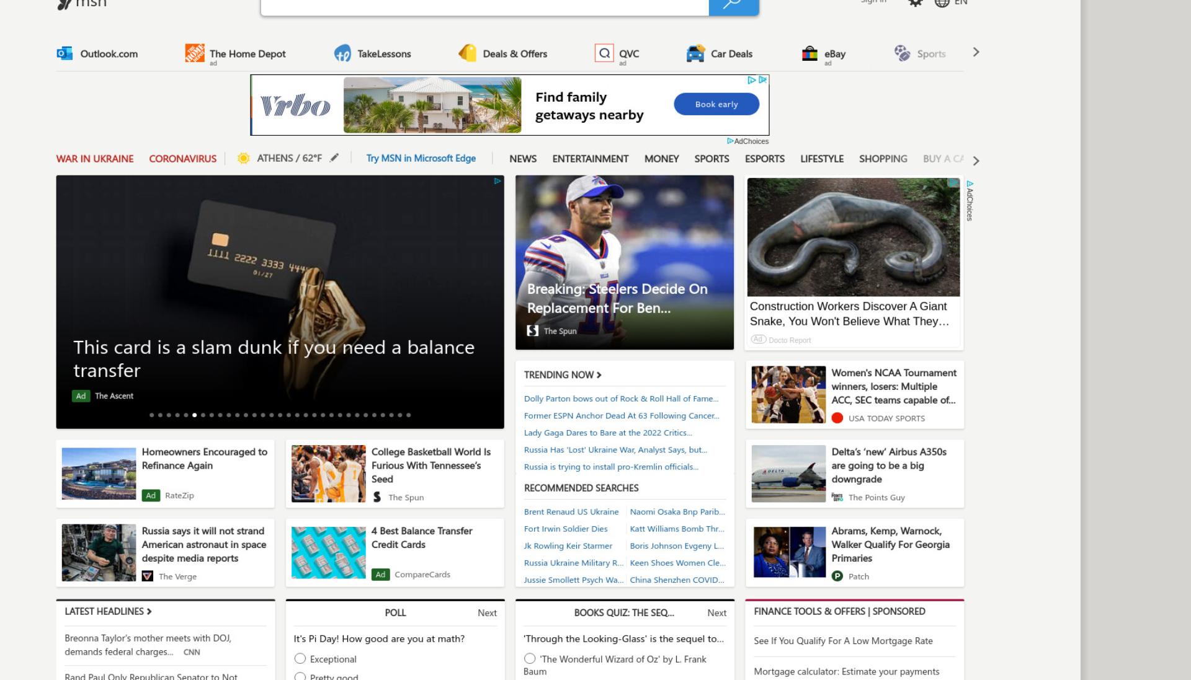Open Dolly Parton Rock & Roll Hall story

pyautogui.click(x=621, y=399)
